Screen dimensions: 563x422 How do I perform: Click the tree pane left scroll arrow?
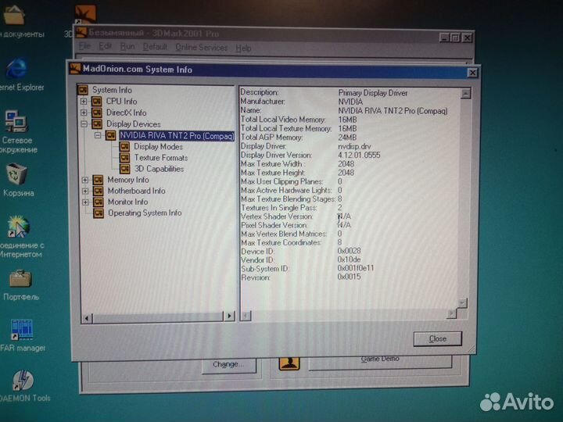(87, 317)
